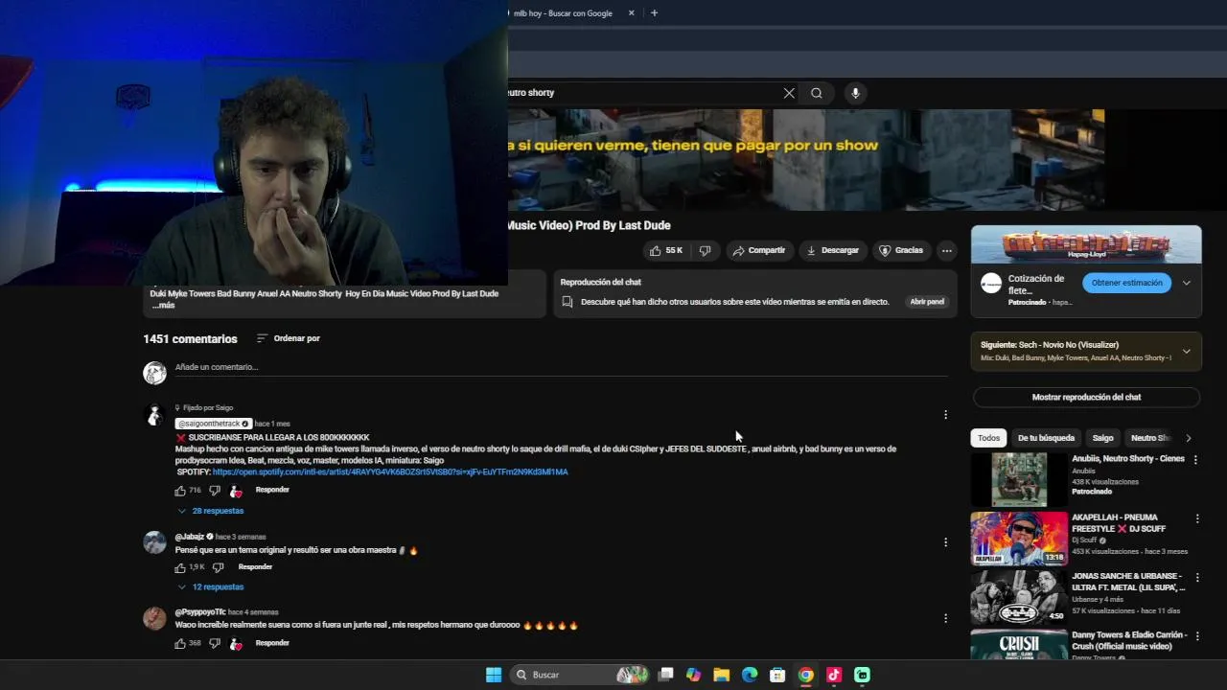1227x690 pixels.
Task: Reply to the saigoonthetrack comment
Action: (x=272, y=490)
